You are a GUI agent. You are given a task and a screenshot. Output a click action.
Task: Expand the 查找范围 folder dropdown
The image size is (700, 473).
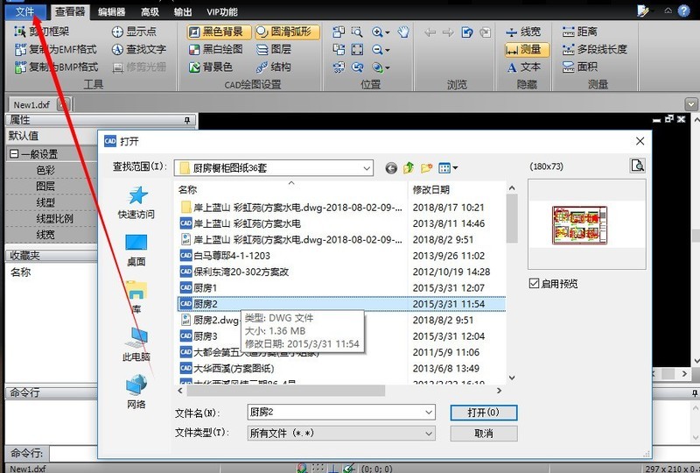click(365, 167)
